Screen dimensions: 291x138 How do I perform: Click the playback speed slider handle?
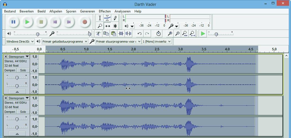click(216, 34)
